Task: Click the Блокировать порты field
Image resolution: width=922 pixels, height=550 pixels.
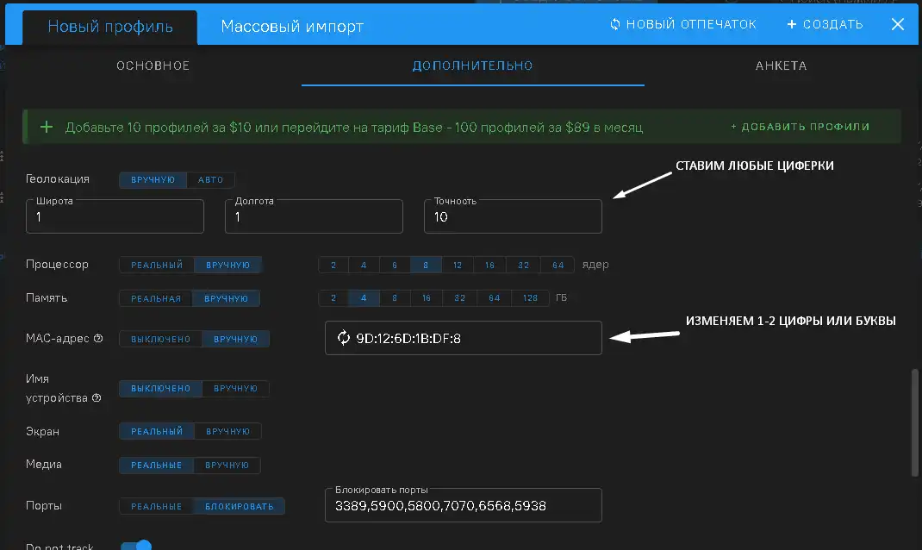Action: [x=464, y=505]
